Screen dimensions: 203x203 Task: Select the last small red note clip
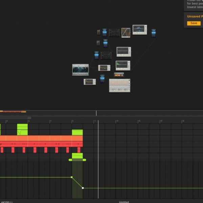pyautogui.click(x=79, y=150)
